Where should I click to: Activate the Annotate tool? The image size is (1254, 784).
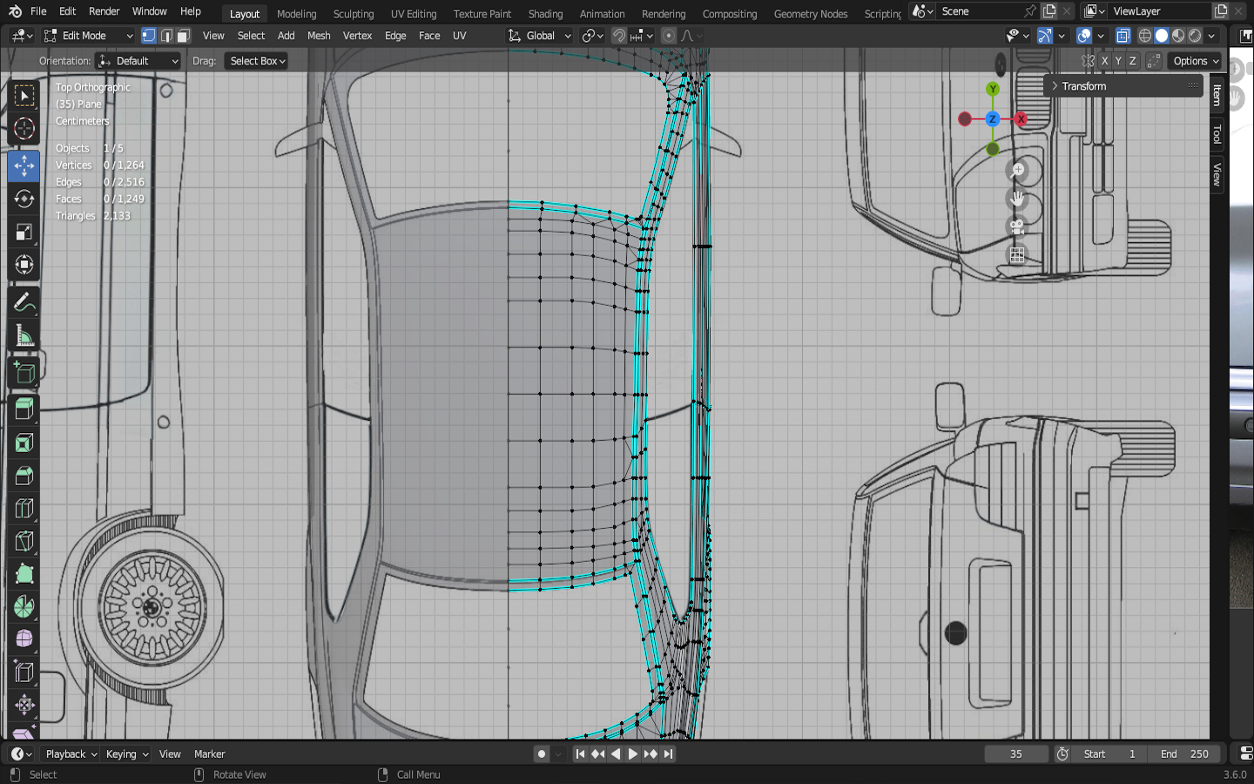[x=24, y=302]
